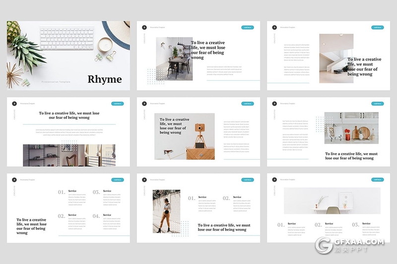Click the Rhyme title text on cover slide

[x=104, y=79]
